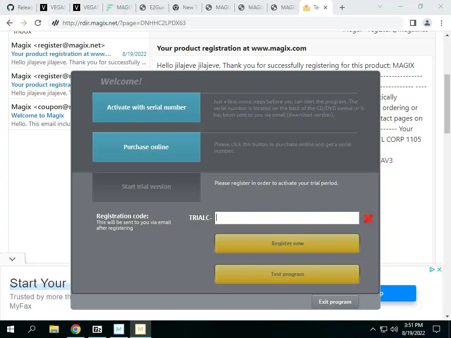Viewport: 451px width, 338px height.
Task: Reload the page with refresh icon
Action: point(38,23)
